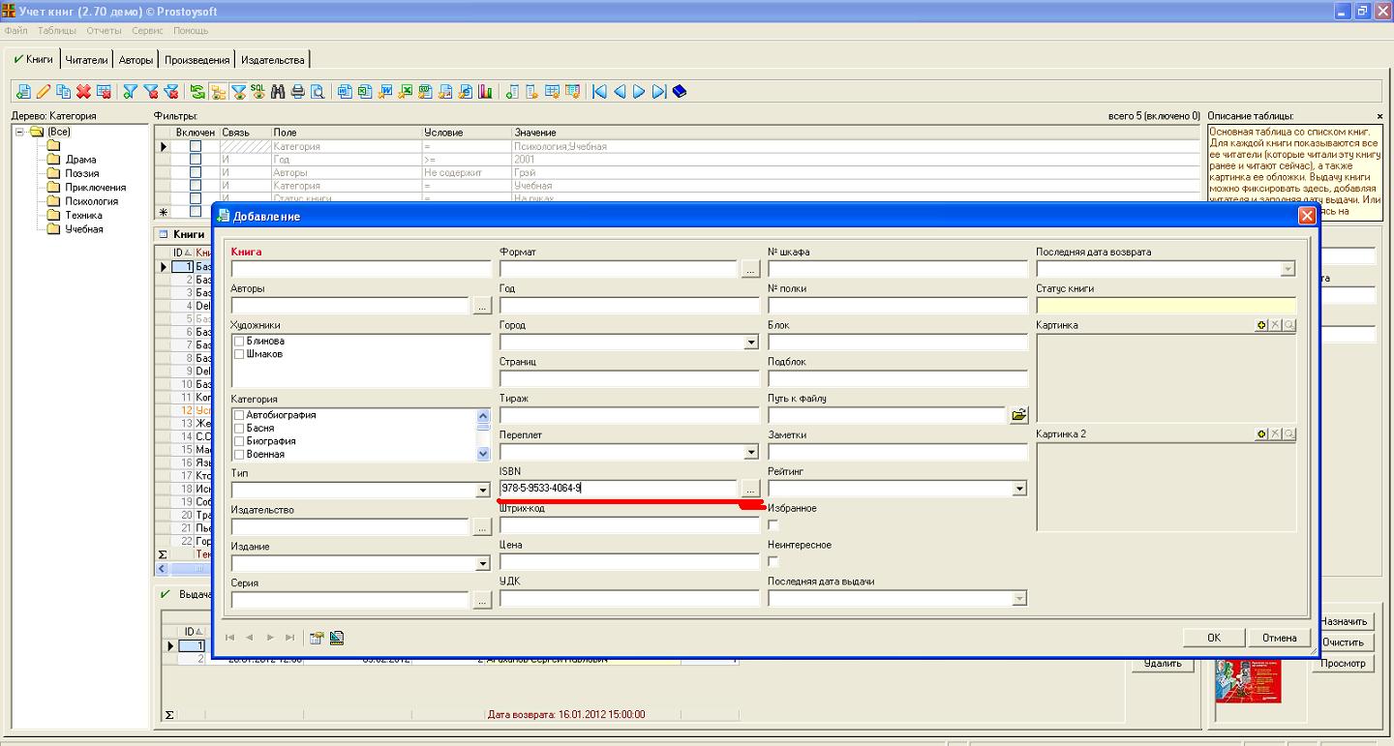Viewport: 1394px width, 746px height.
Task: Click the blue book icon in toolbar
Action: click(680, 92)
